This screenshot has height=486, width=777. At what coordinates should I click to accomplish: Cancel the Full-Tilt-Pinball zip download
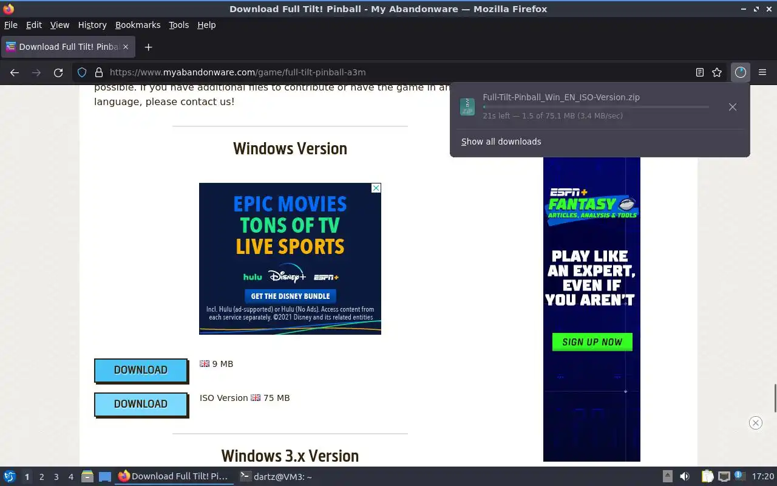pos(733,107)
